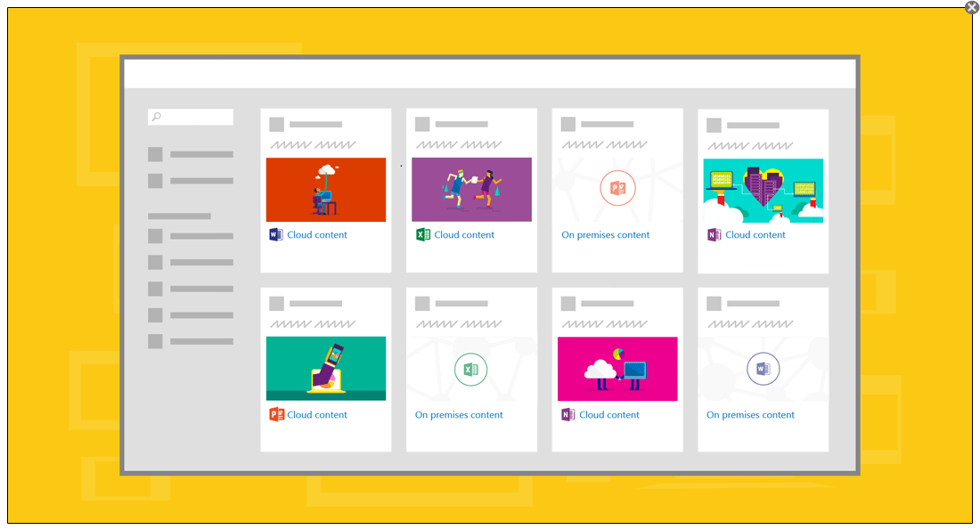The image size is (980, 530).
Task: Open the Cloud content link next to the Word icon
Action: [317, 235]
